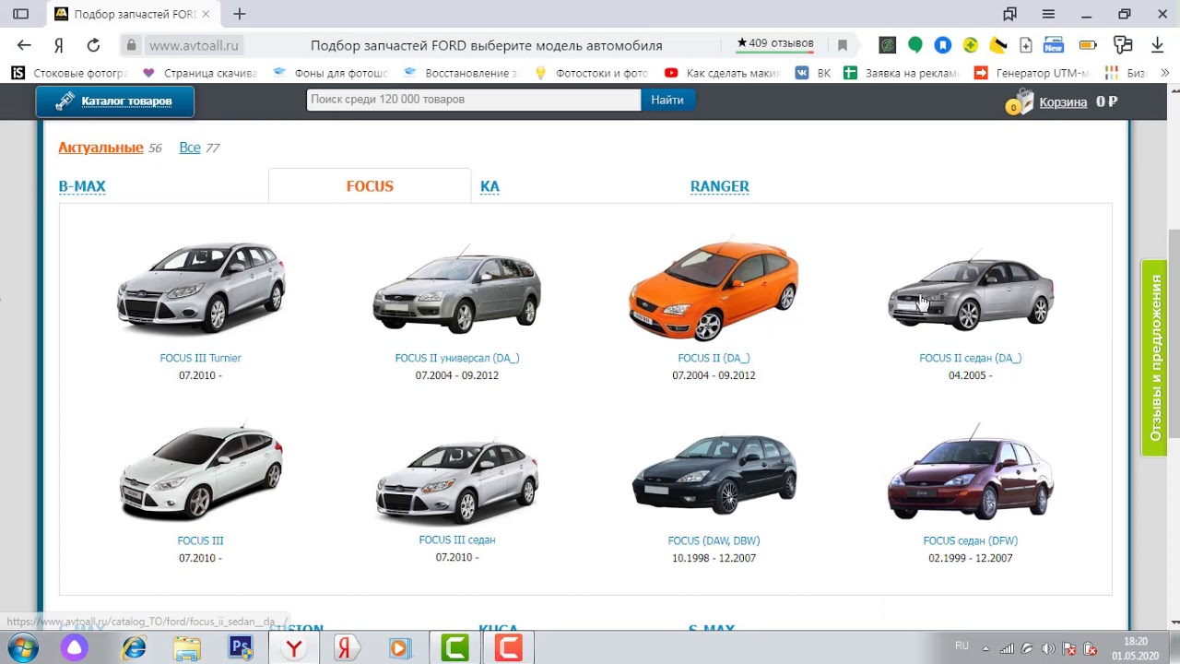The height and width of the screenshot is (664, 1180).
Task: Open the password manager key icon
Action: [1122, 45]
